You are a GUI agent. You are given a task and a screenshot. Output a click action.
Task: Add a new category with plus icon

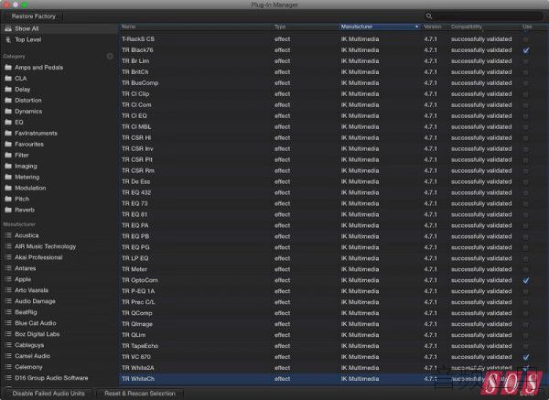tap(110, 56)
